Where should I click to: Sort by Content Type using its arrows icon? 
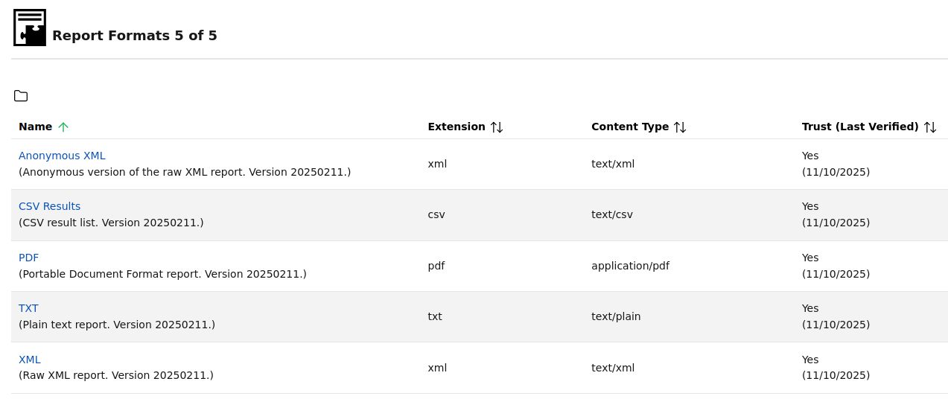tap(680, 127)
